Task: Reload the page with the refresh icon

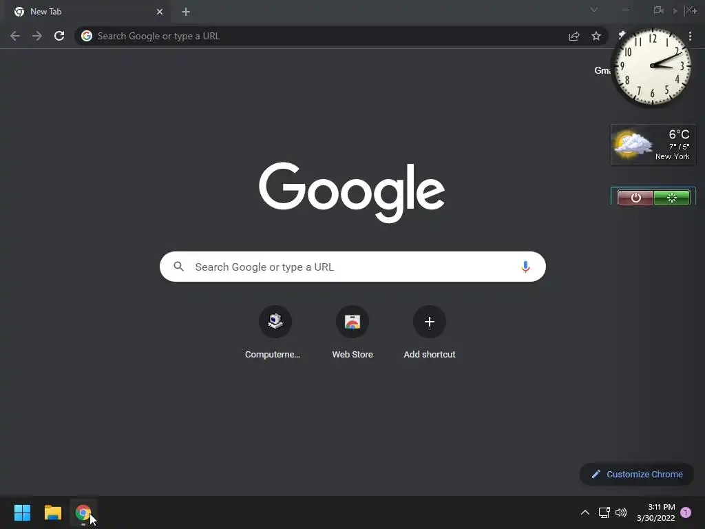Action: pyautogui.click(x=59, y=36)
